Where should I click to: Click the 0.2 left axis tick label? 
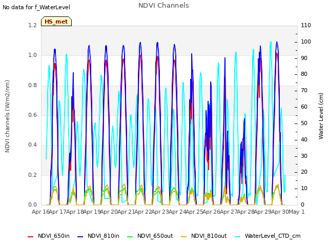32,175
